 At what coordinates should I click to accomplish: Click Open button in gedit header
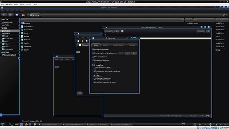pos(108,31)
